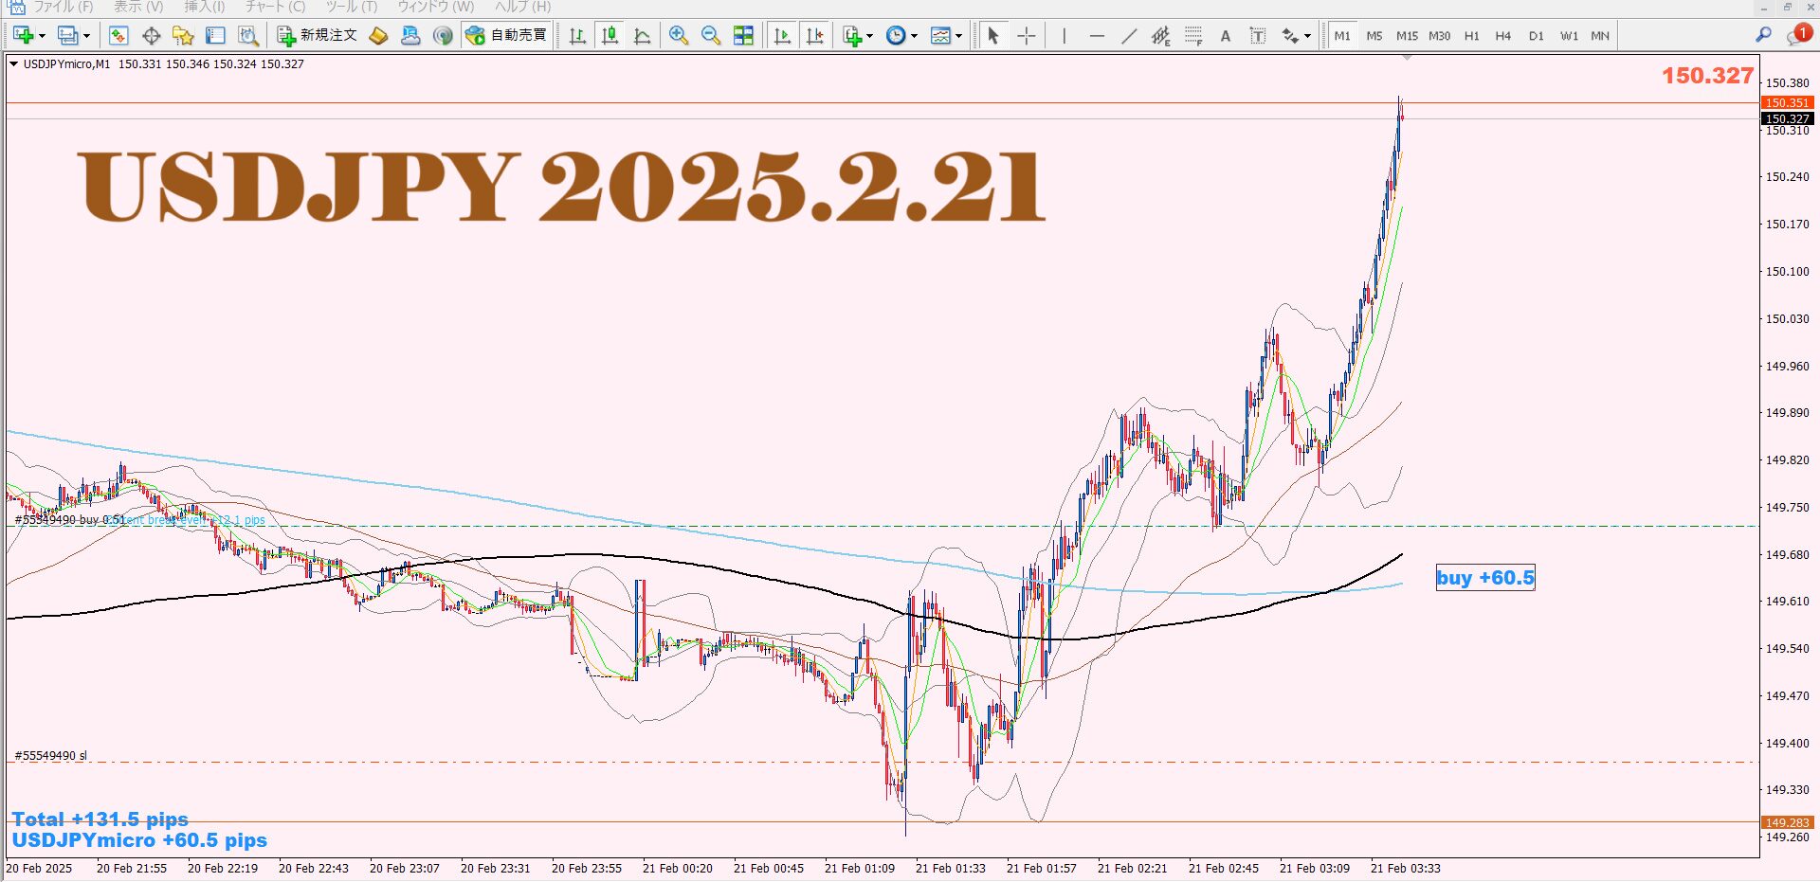Image resolution: width=1820 pixels, height=882 pixels.
Task: Expand the Periods dropdown arrow
Action: point(914,36)
